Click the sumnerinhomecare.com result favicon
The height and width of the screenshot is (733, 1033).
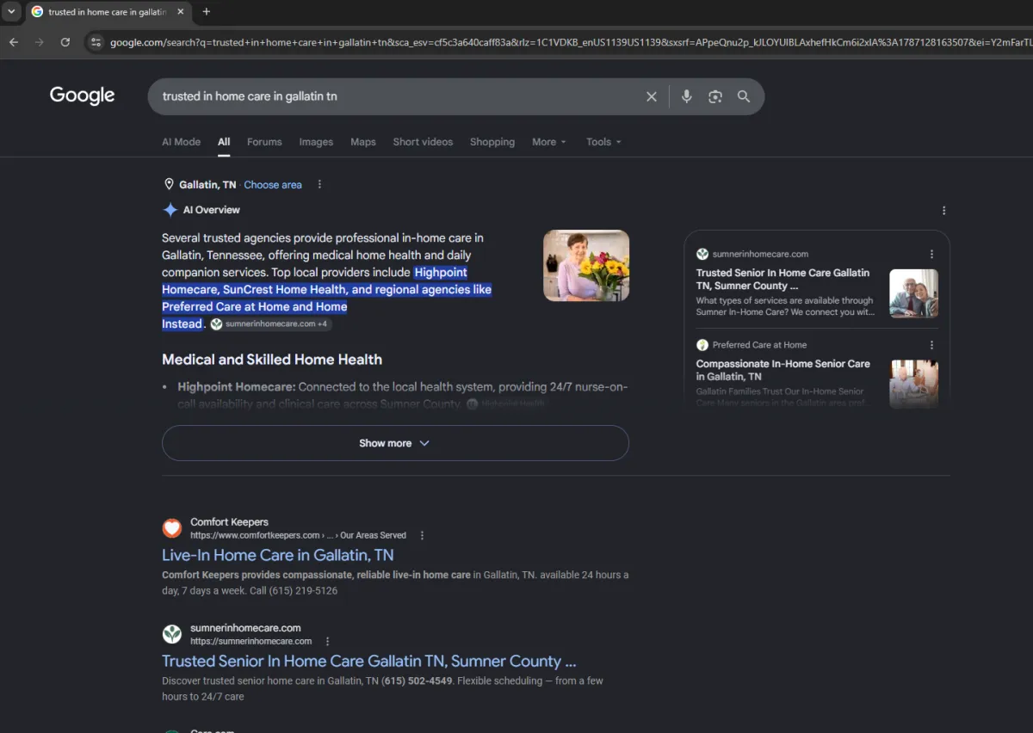pyautogui.click(x=172, y=634)
